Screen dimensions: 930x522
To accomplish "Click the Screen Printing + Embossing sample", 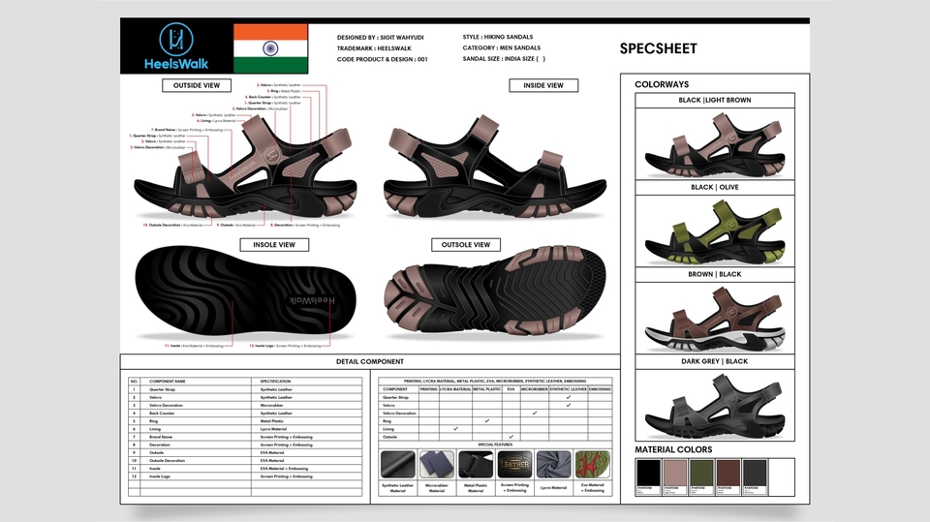I will coord(514,466).
